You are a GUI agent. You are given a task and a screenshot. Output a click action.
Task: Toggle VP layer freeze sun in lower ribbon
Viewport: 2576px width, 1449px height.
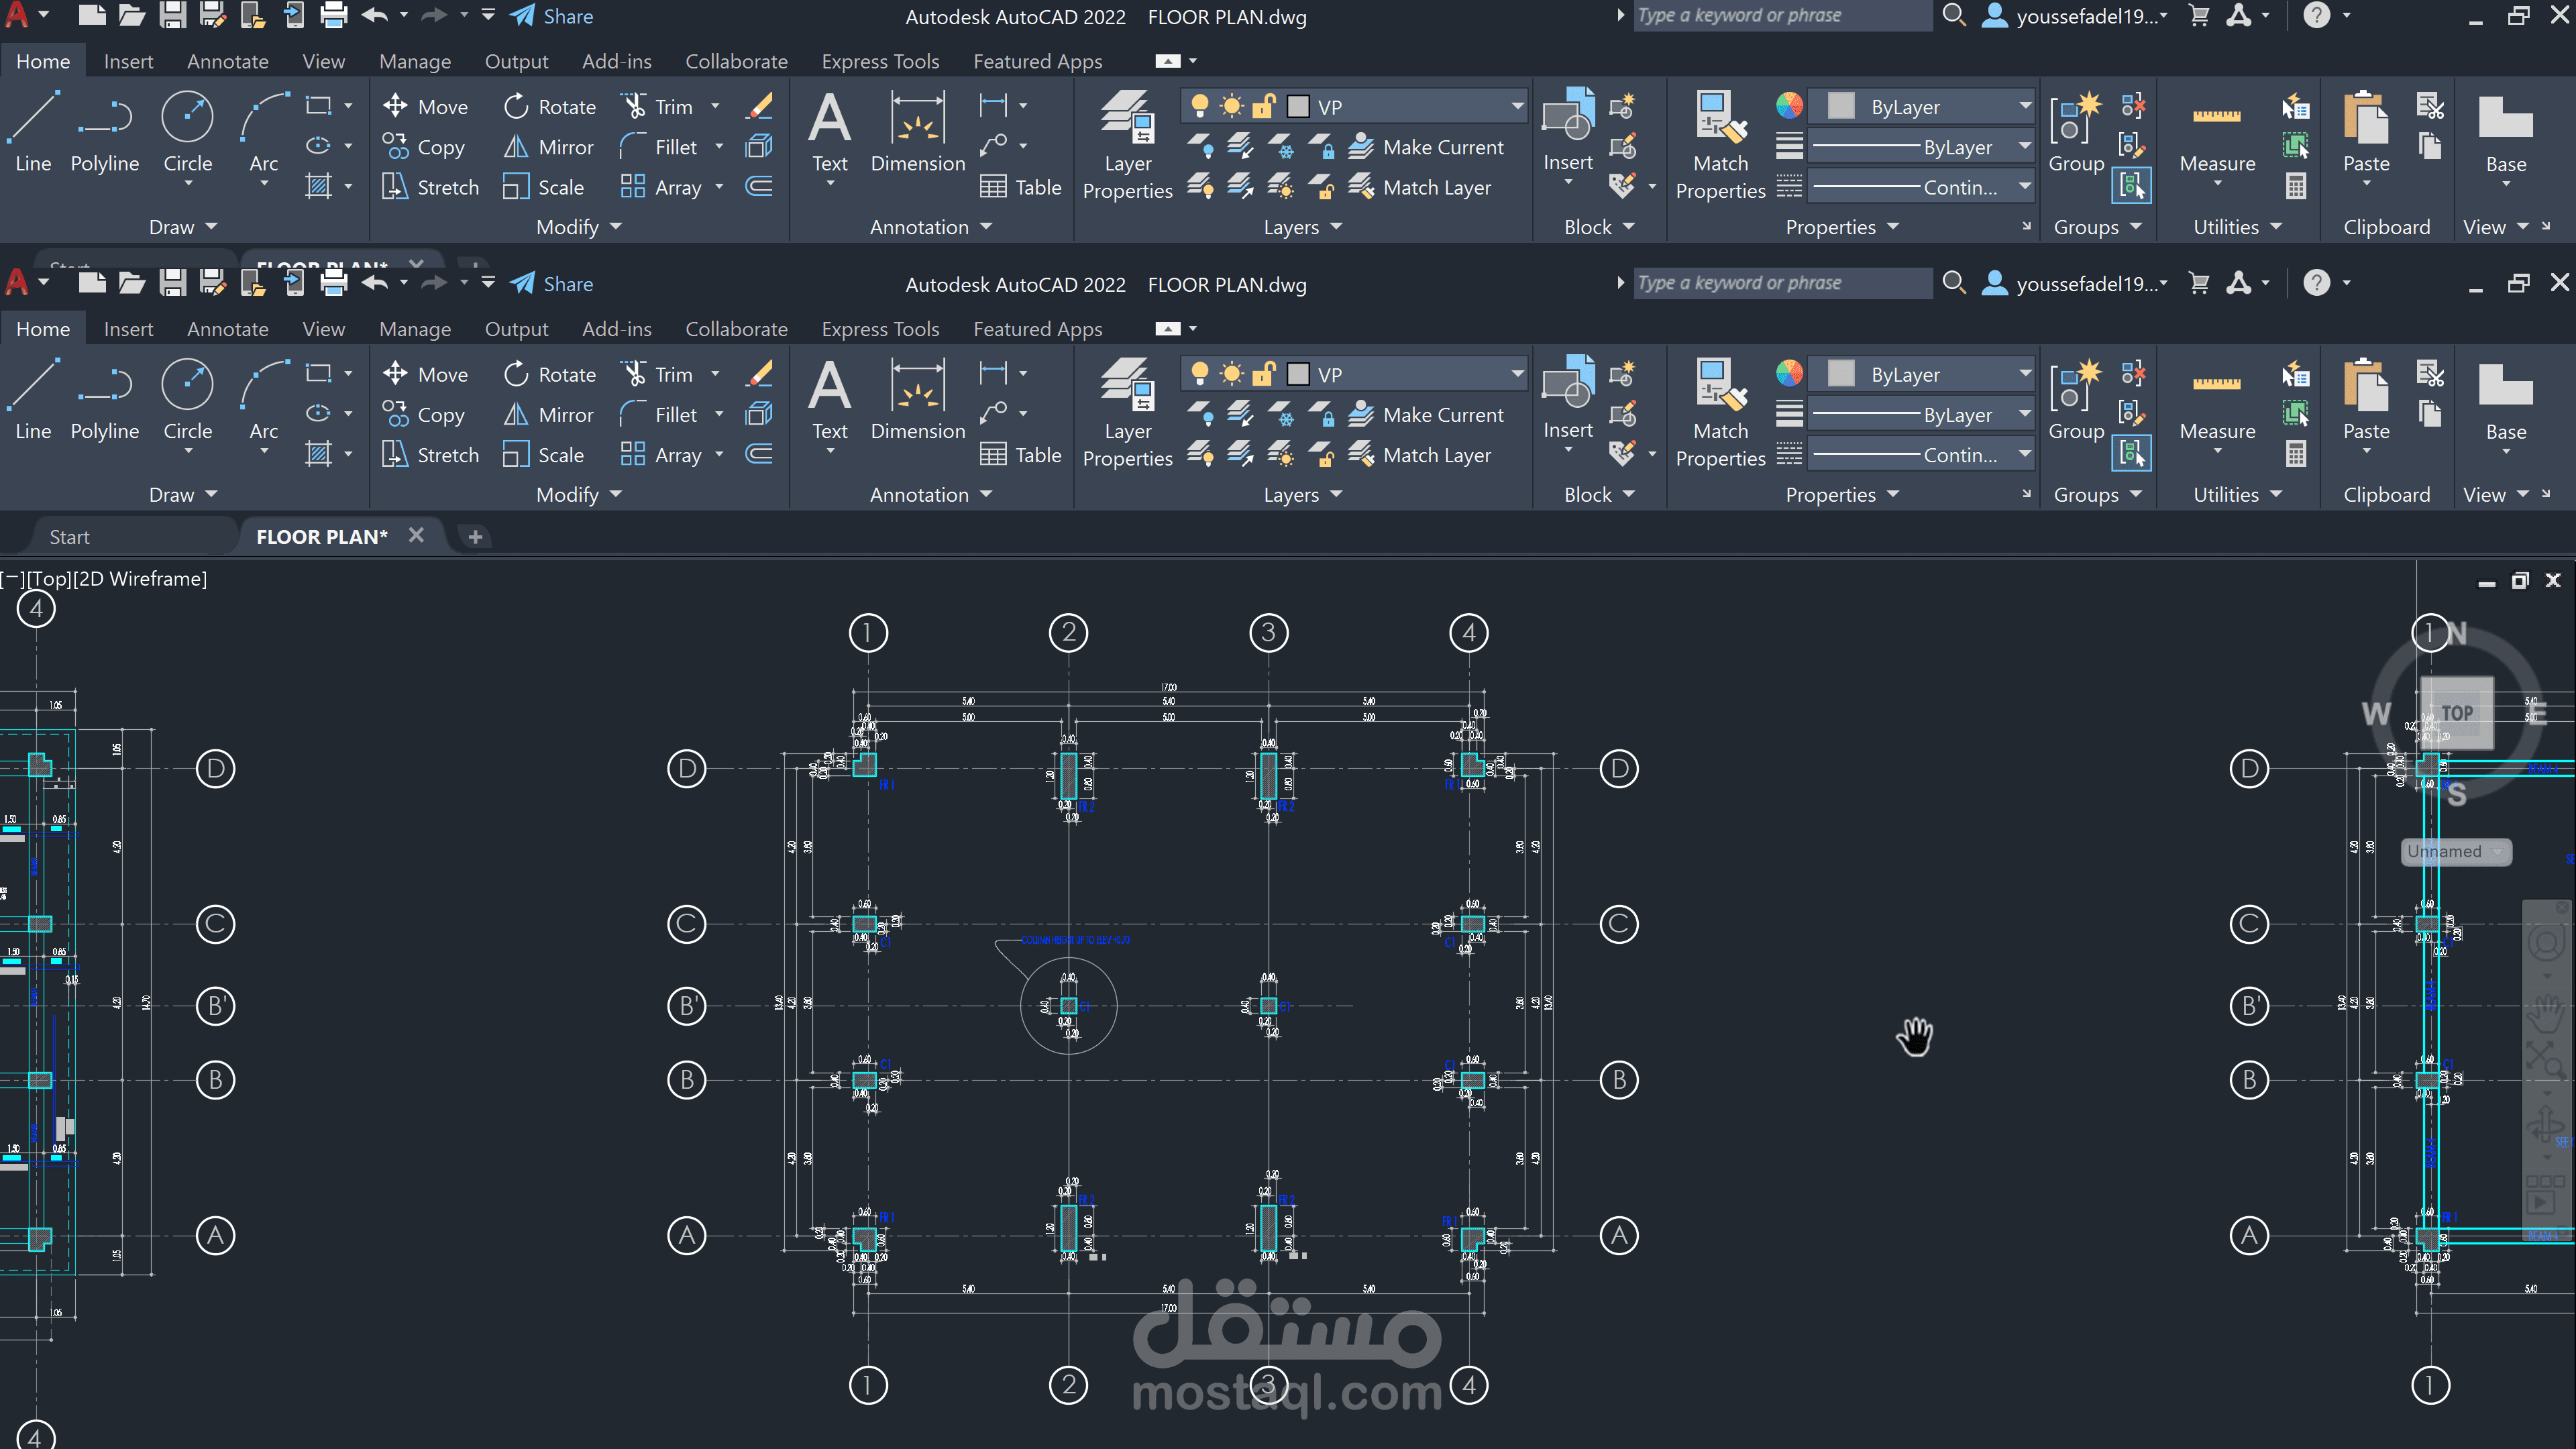point(1232,374)
